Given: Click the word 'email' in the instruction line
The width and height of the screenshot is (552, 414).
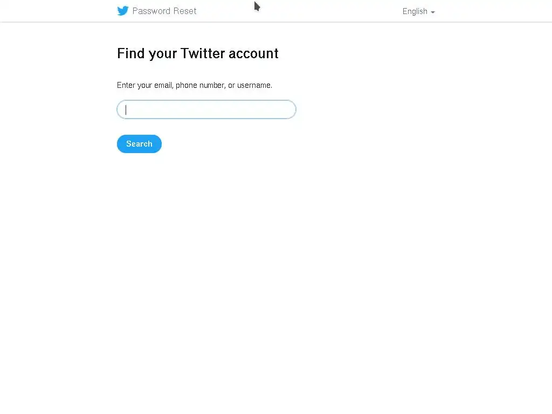Looking at the screenshot, I should 164,85.
